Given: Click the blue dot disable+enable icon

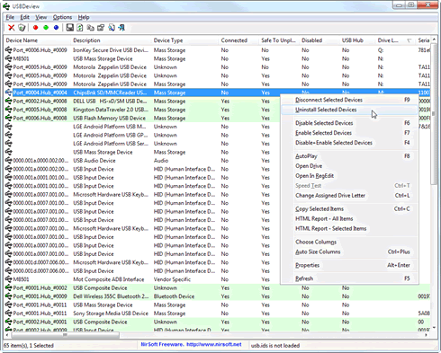Looking at the screenshot, I should pyautogui.click(x=56, y=28).
